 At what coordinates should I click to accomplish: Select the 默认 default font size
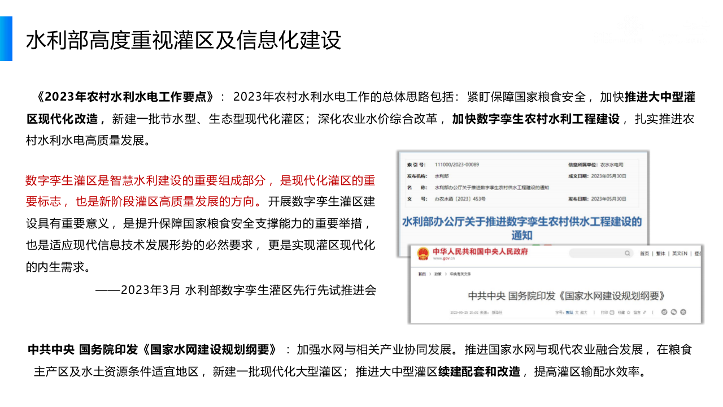(x=569, y=312)
